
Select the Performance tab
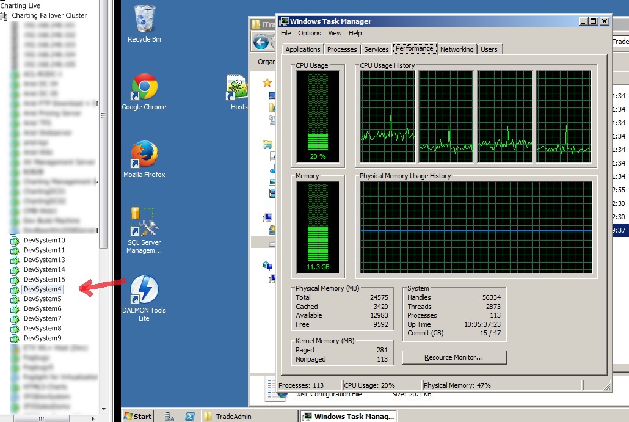415,48
